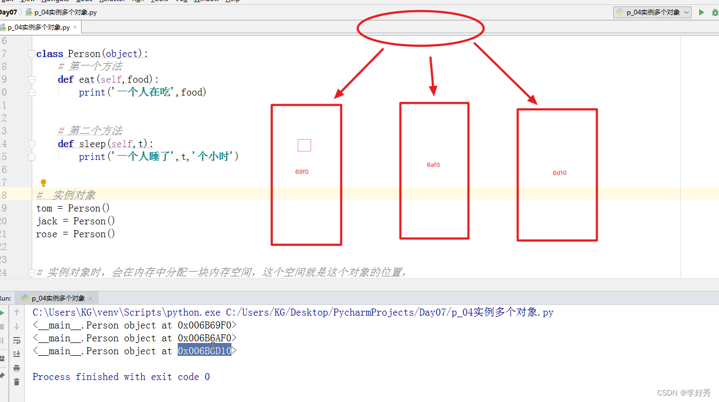Start debugging with the bug icon
The width and height of the screenshot is (719, 402).
click(x=715, y=12)
